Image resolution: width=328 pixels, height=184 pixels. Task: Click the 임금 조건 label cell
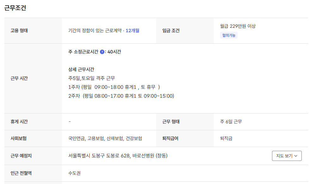point(171,31)
